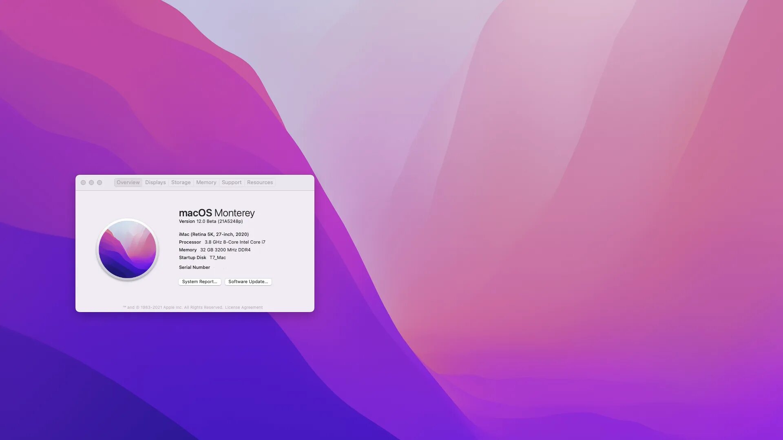Viewport: 783px width, 440px height.
Task: Minimize the About This Mac window
Action: [x=91, y=183]
